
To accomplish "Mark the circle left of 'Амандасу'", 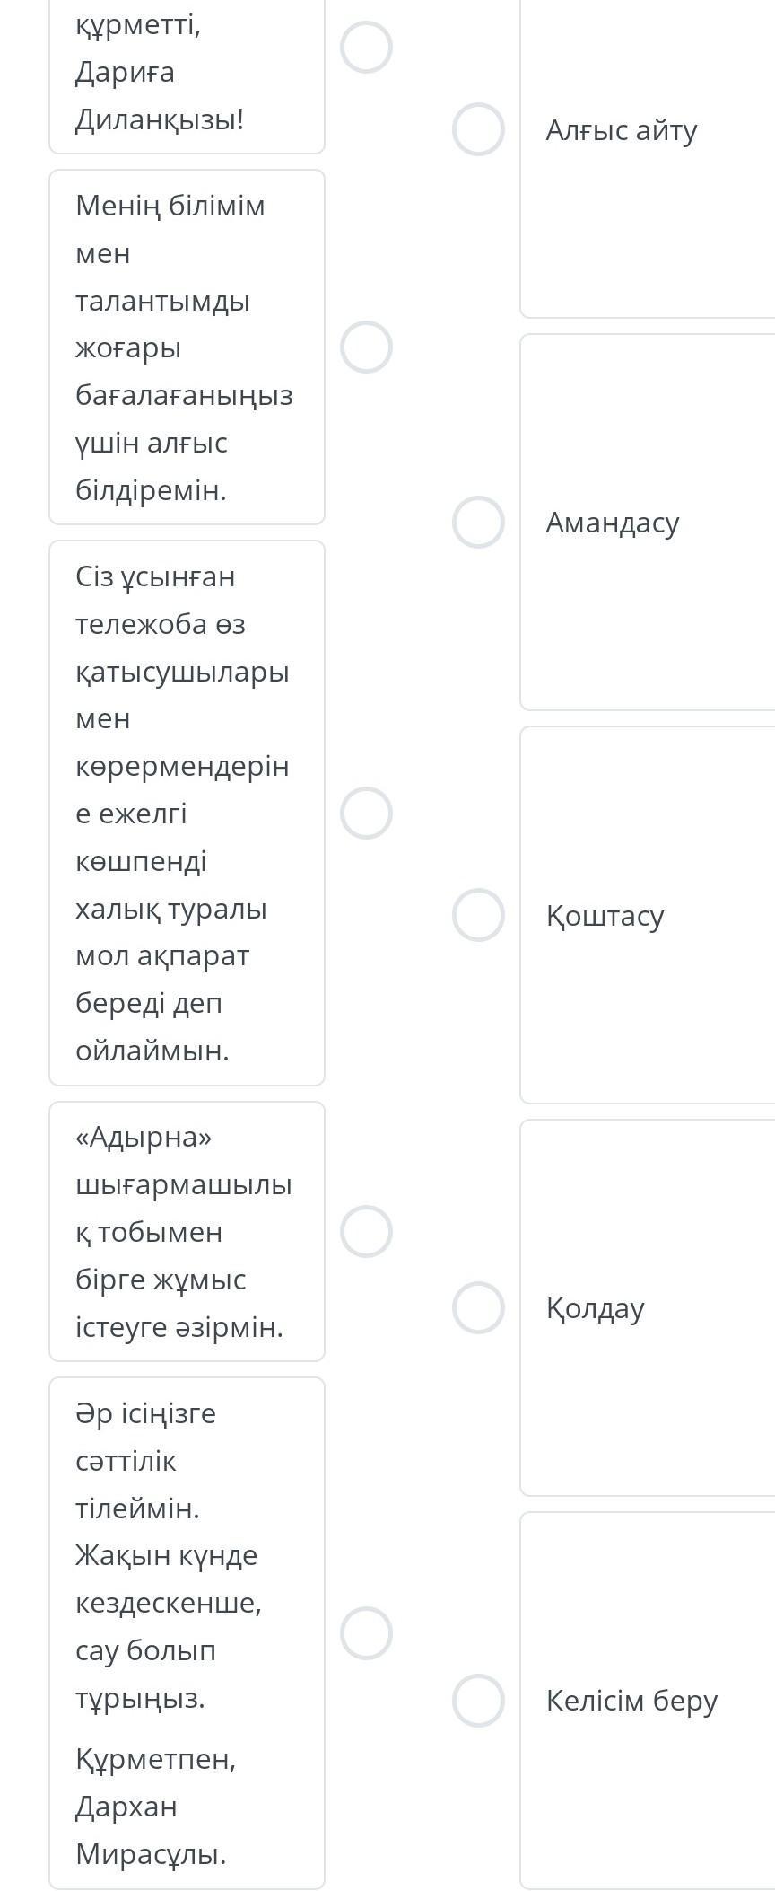I will coord(478,522).
